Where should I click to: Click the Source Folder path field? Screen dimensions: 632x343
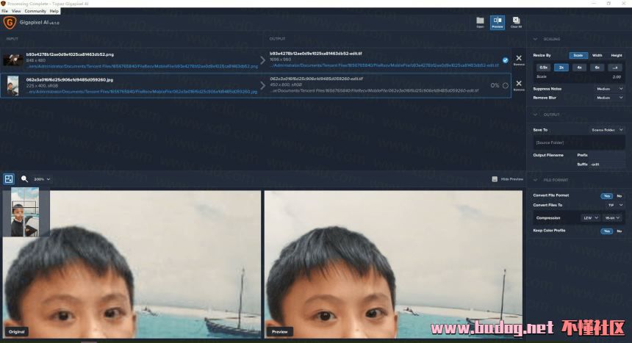[x=579, y=142]
